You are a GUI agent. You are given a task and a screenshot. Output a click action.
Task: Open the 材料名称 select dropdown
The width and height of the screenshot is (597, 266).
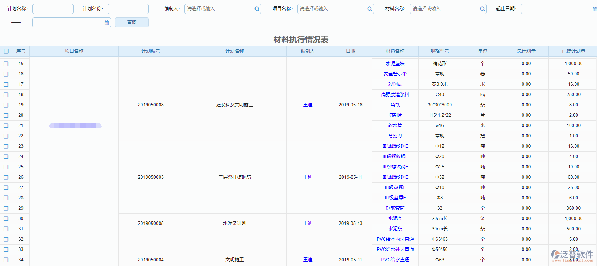[x=448, y=9]
